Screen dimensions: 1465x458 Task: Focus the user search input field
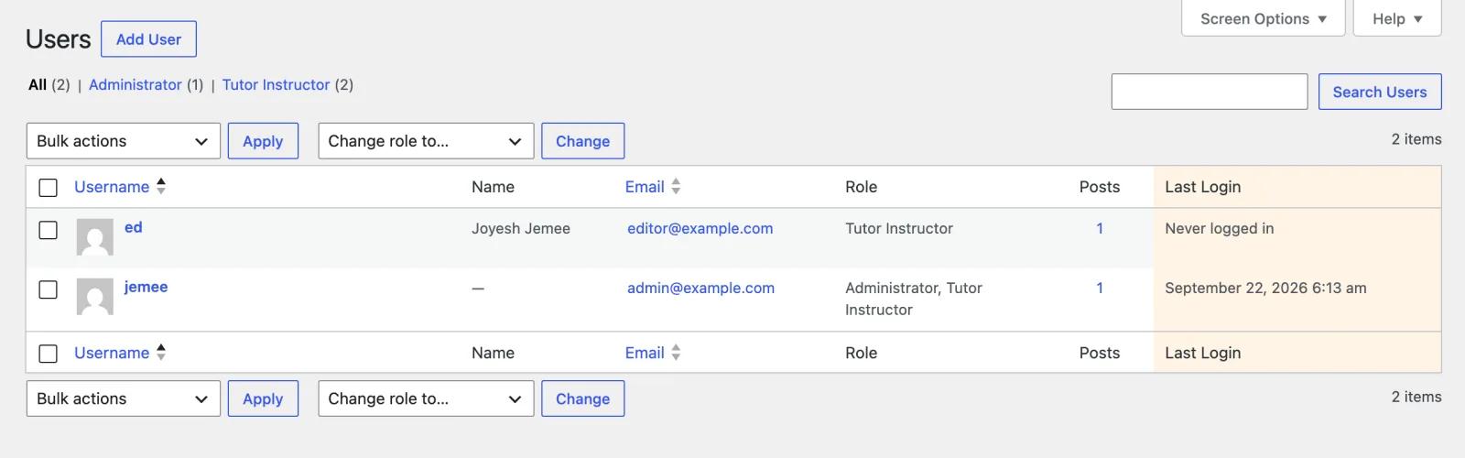click(1209, 92)
